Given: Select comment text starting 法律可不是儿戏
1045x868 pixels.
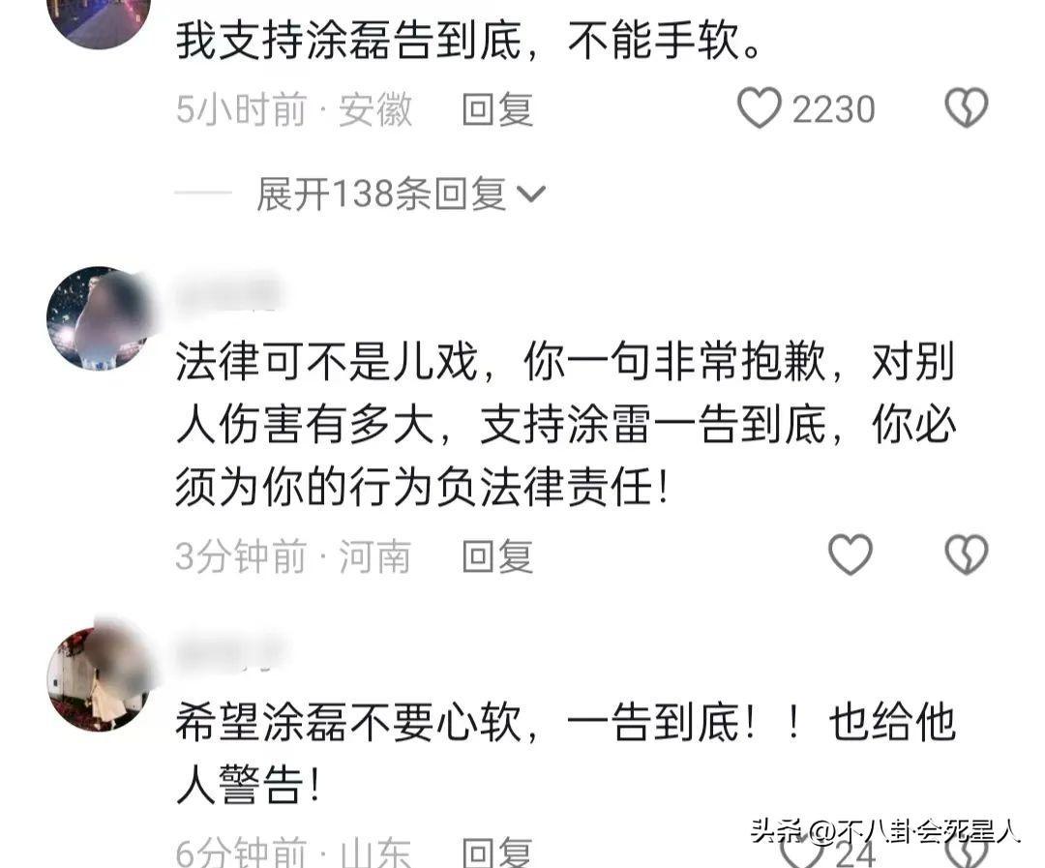Looking at the screenshot, I should tap(566, 425).
